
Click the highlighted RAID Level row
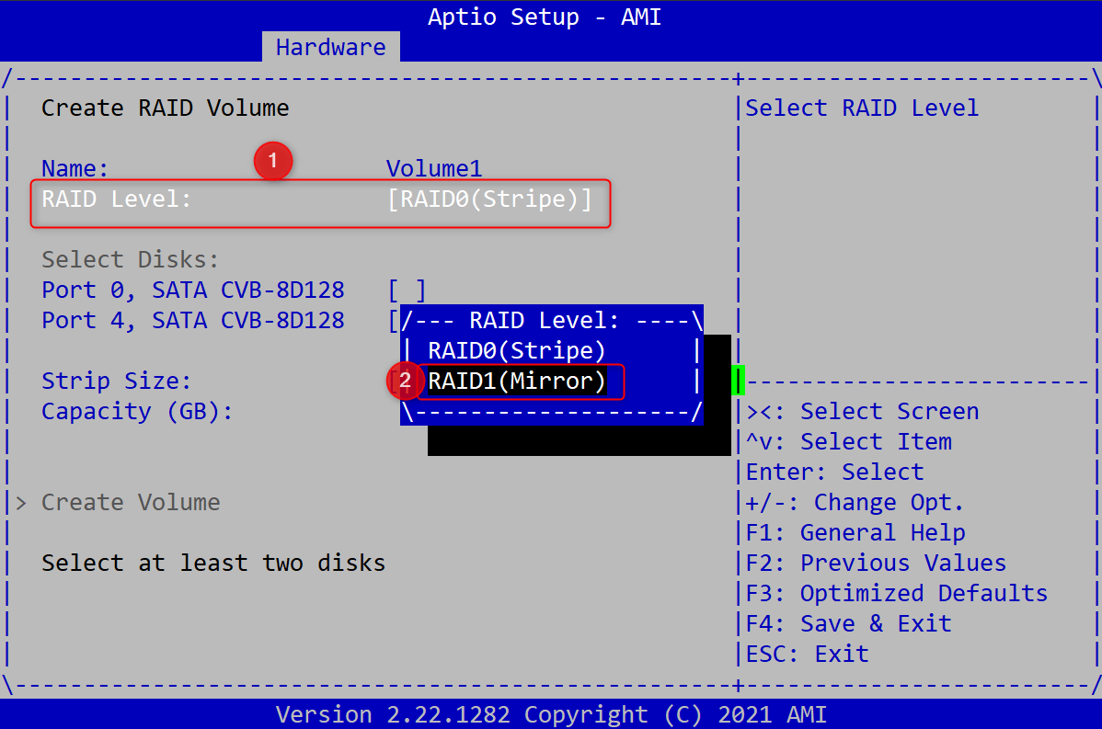click(x=320, y=199)
